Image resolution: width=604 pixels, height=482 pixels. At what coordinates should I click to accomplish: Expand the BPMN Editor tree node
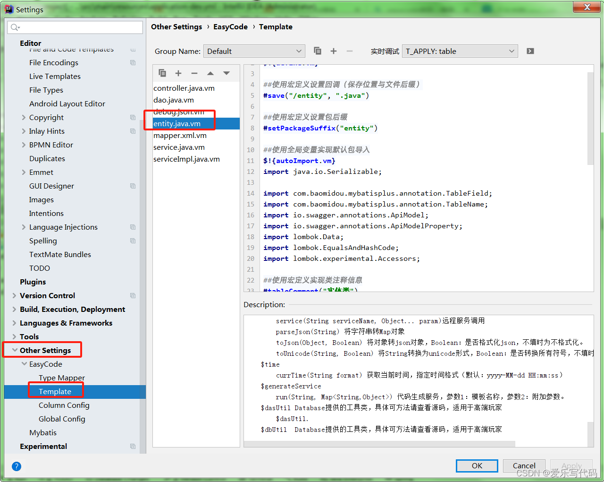click(24, 145)
